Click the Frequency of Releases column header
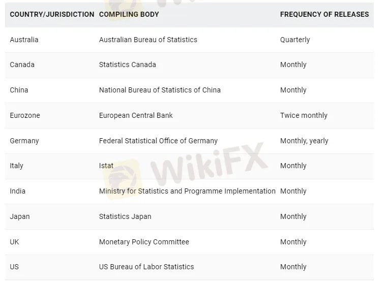Image resolution: width=388 pixels, height=286 pixels. coord(324,14)
